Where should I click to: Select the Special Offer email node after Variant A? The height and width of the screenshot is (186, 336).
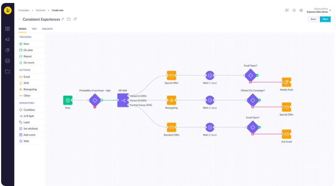pos(171,75)
